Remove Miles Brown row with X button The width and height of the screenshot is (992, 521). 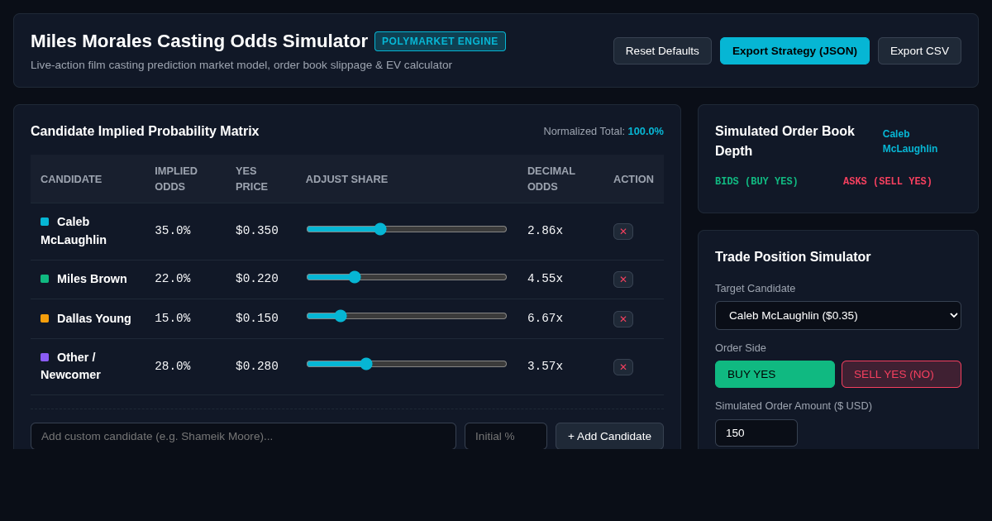click(x=623, y=280)
